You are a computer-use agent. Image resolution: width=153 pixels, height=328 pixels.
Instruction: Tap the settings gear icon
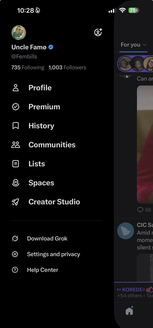15,254
